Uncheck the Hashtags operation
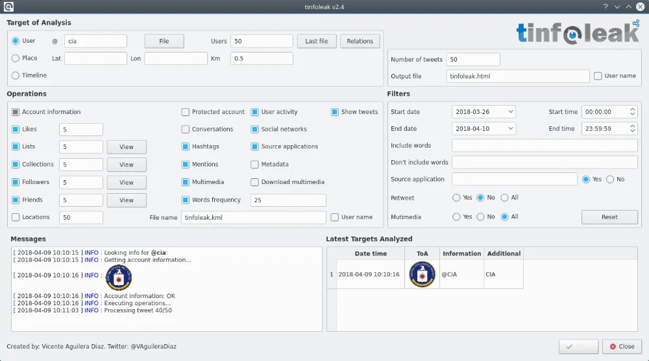The width and height of the screenshot is (649, 361). pyautogui.click(x=186, y=146)
